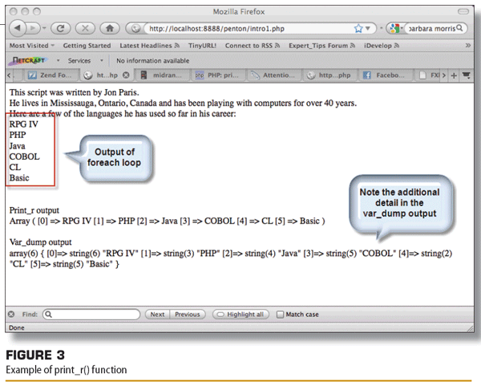Go back with the Back arrow button
Viewport: 481px width, 386px height.
click(x=17, y=29)
